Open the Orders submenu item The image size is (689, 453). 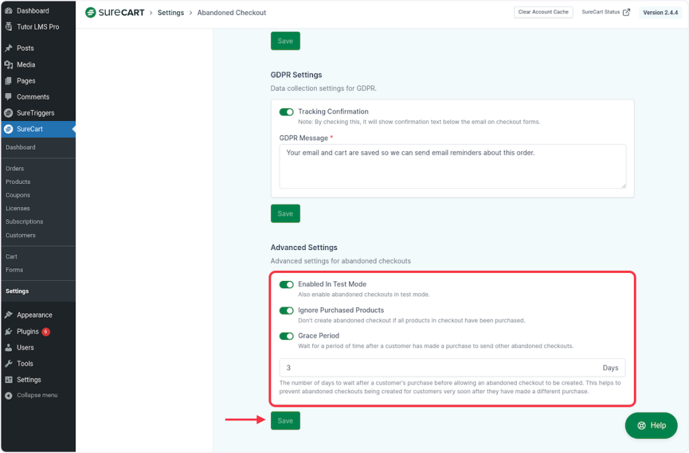[15, 169]
